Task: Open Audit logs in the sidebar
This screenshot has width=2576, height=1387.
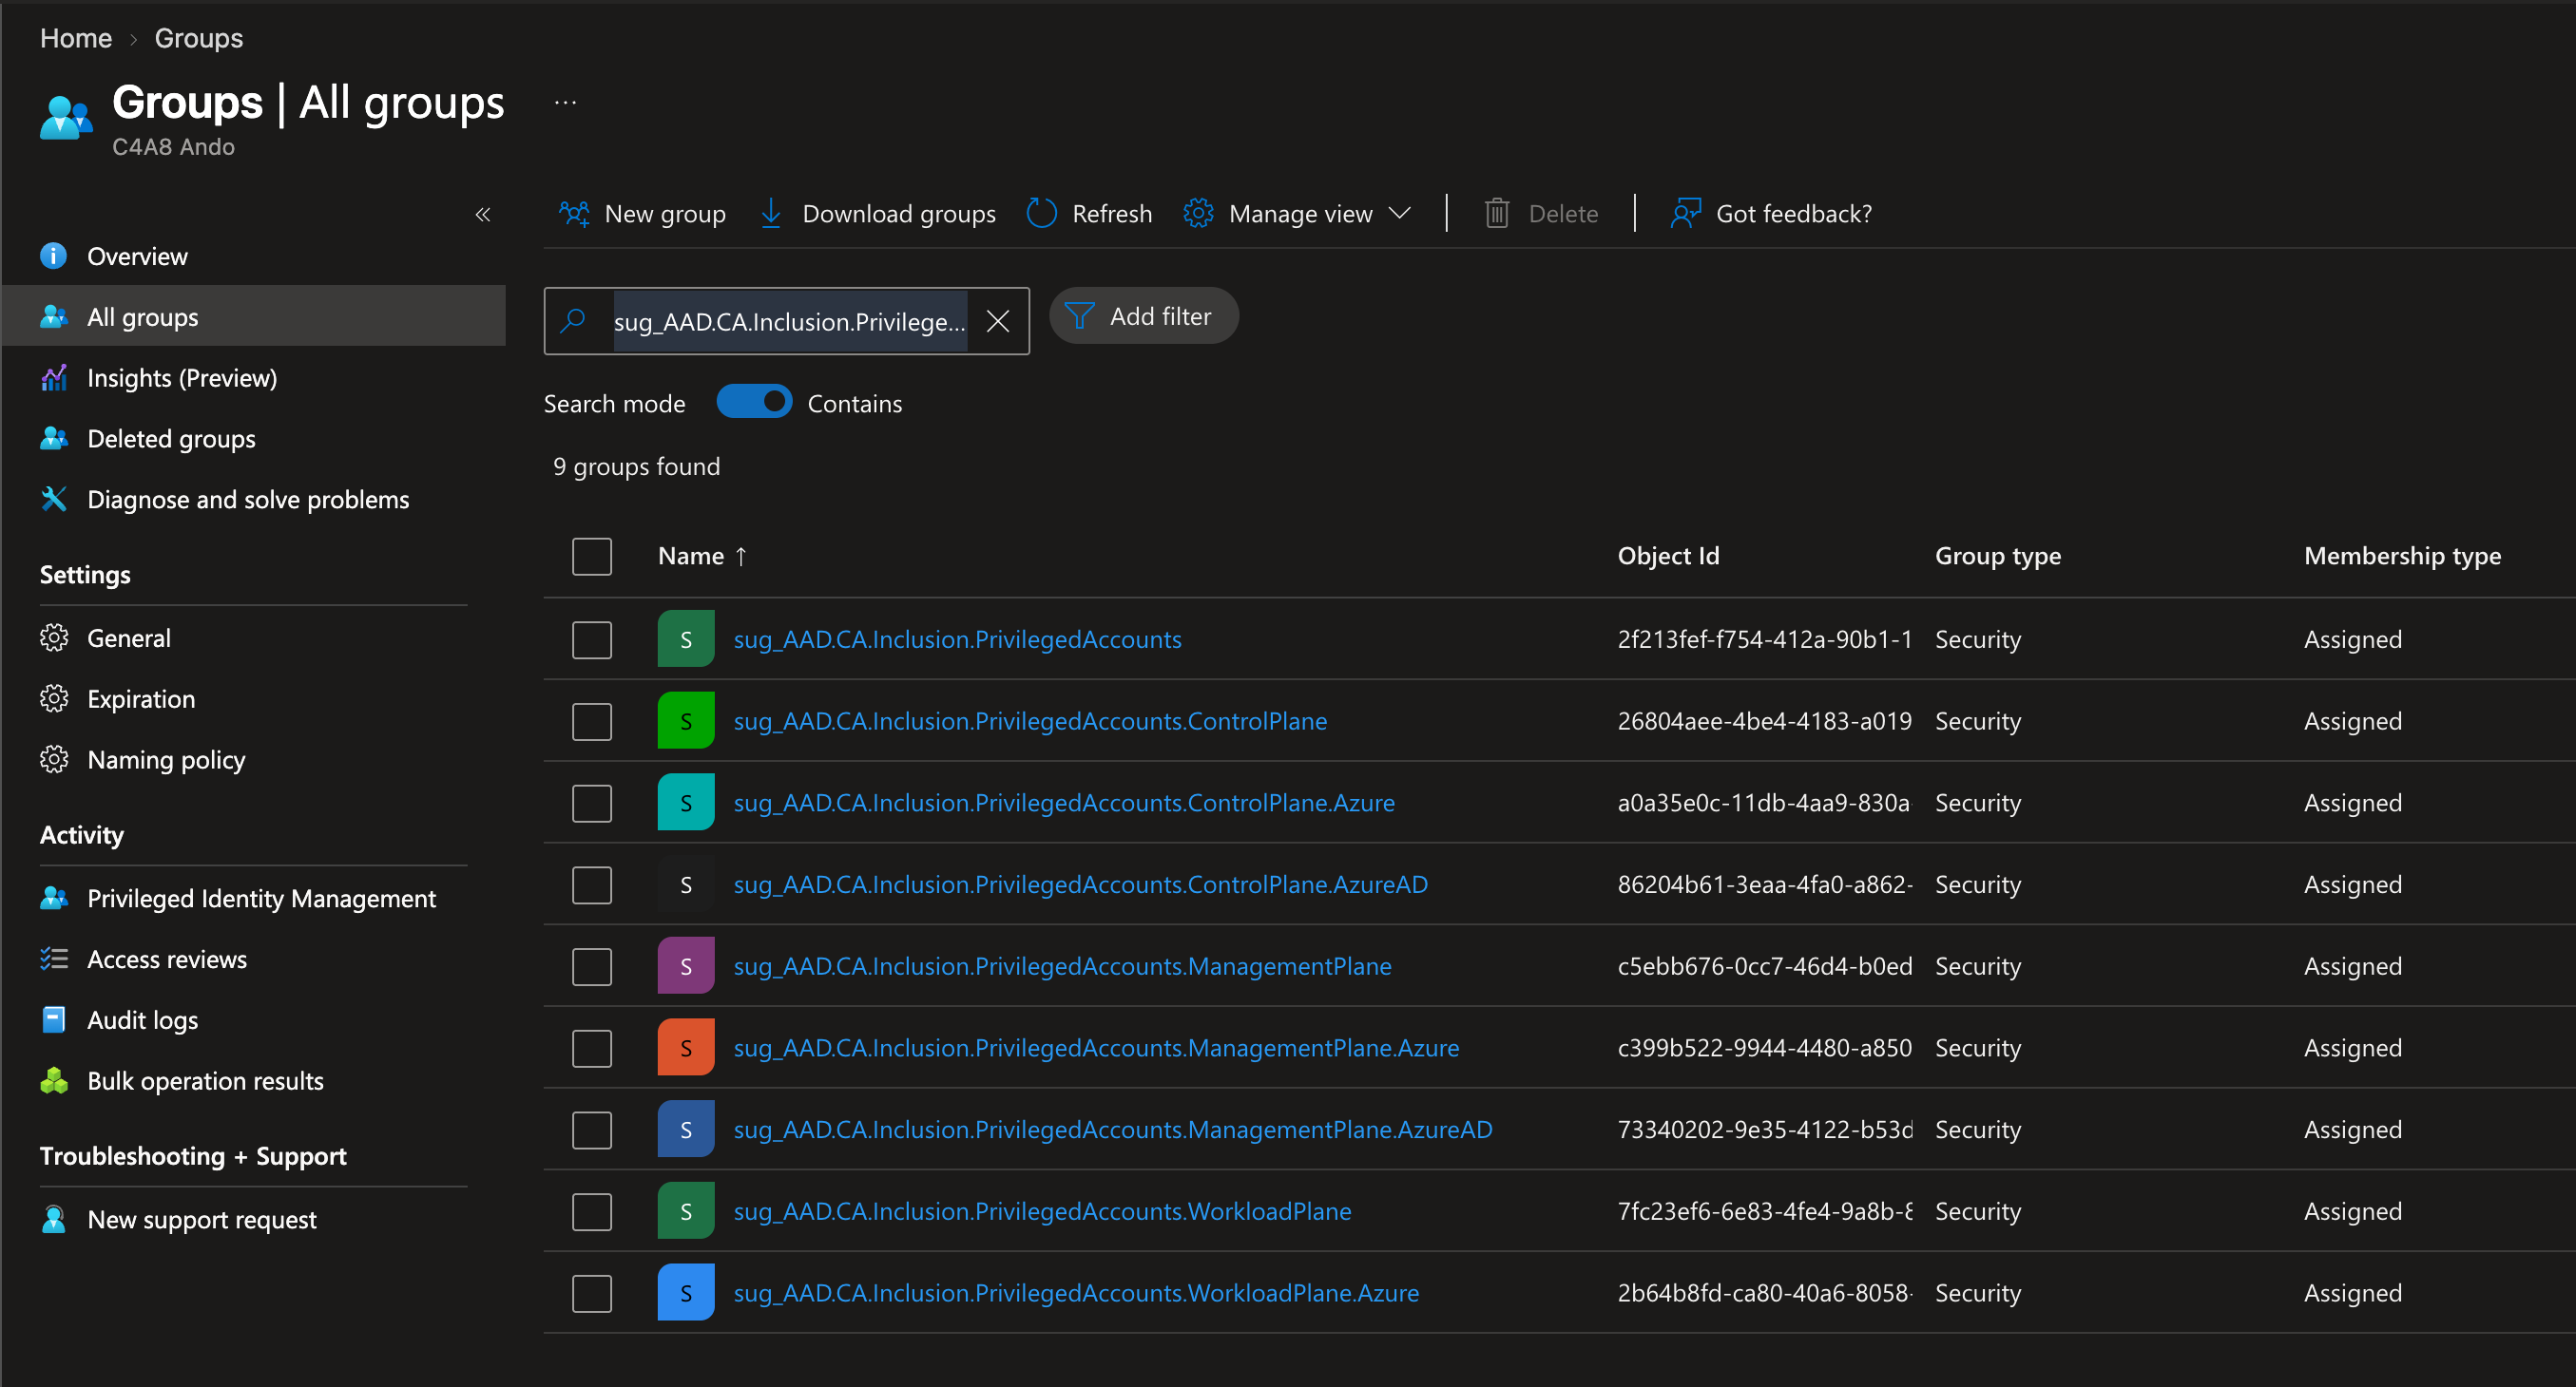Action: coord(253,1020)
